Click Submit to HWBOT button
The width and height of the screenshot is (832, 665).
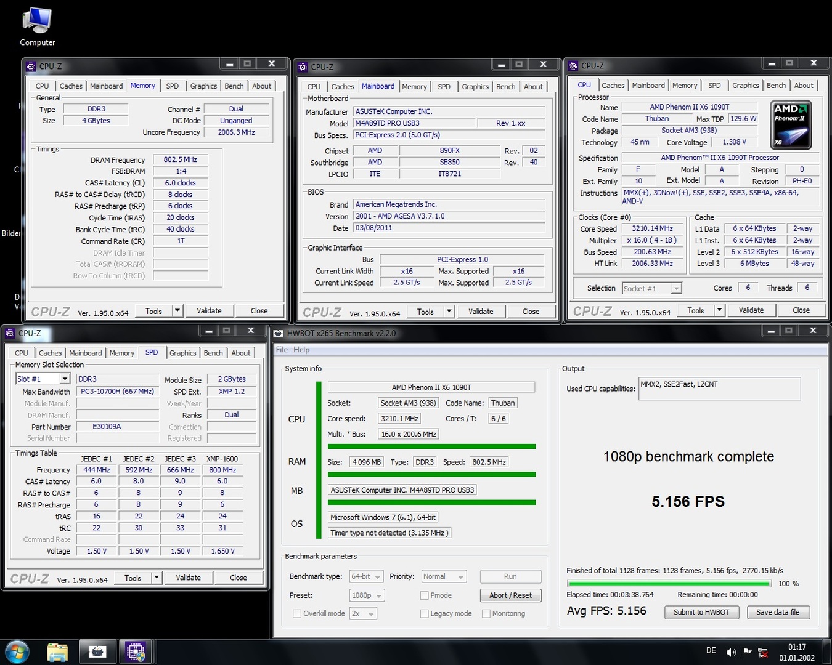(701, 612)
